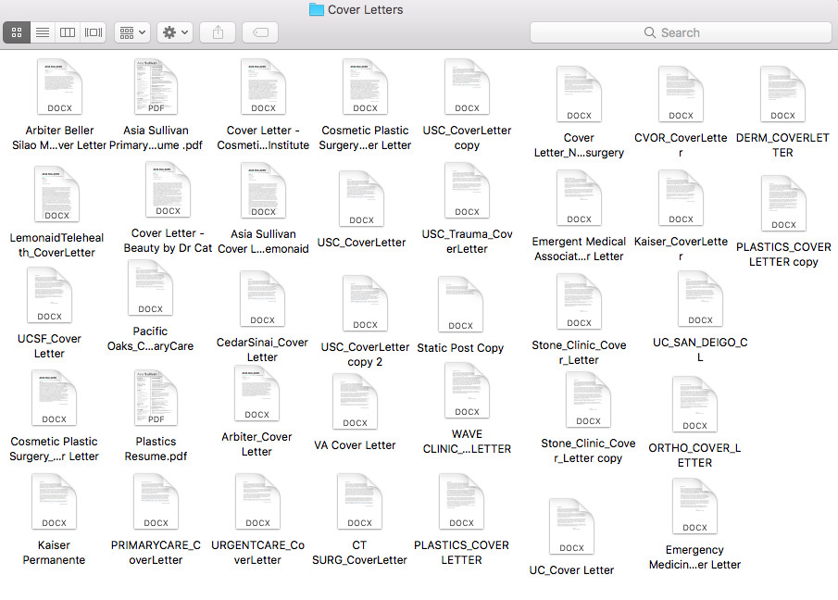Select the VA Cover Letter file

coord(355,401)
